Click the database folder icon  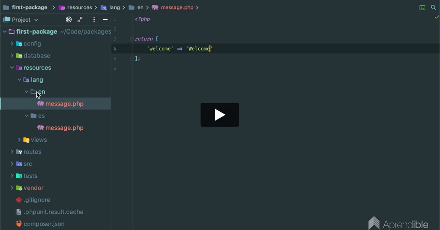point(19,56)
